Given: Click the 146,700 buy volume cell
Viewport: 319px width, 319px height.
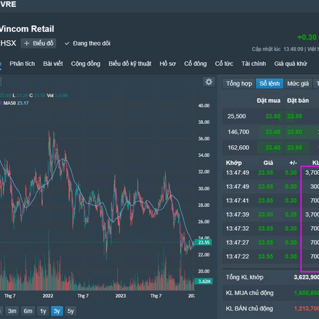Looking at the screenshot, I should click(x=238, y=132).
